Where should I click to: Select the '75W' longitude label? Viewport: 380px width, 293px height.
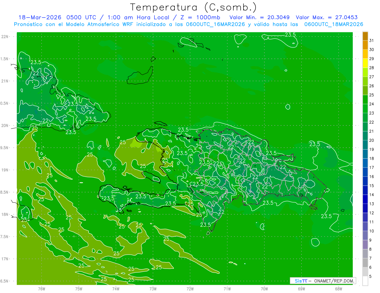click(x=79, y=289)
